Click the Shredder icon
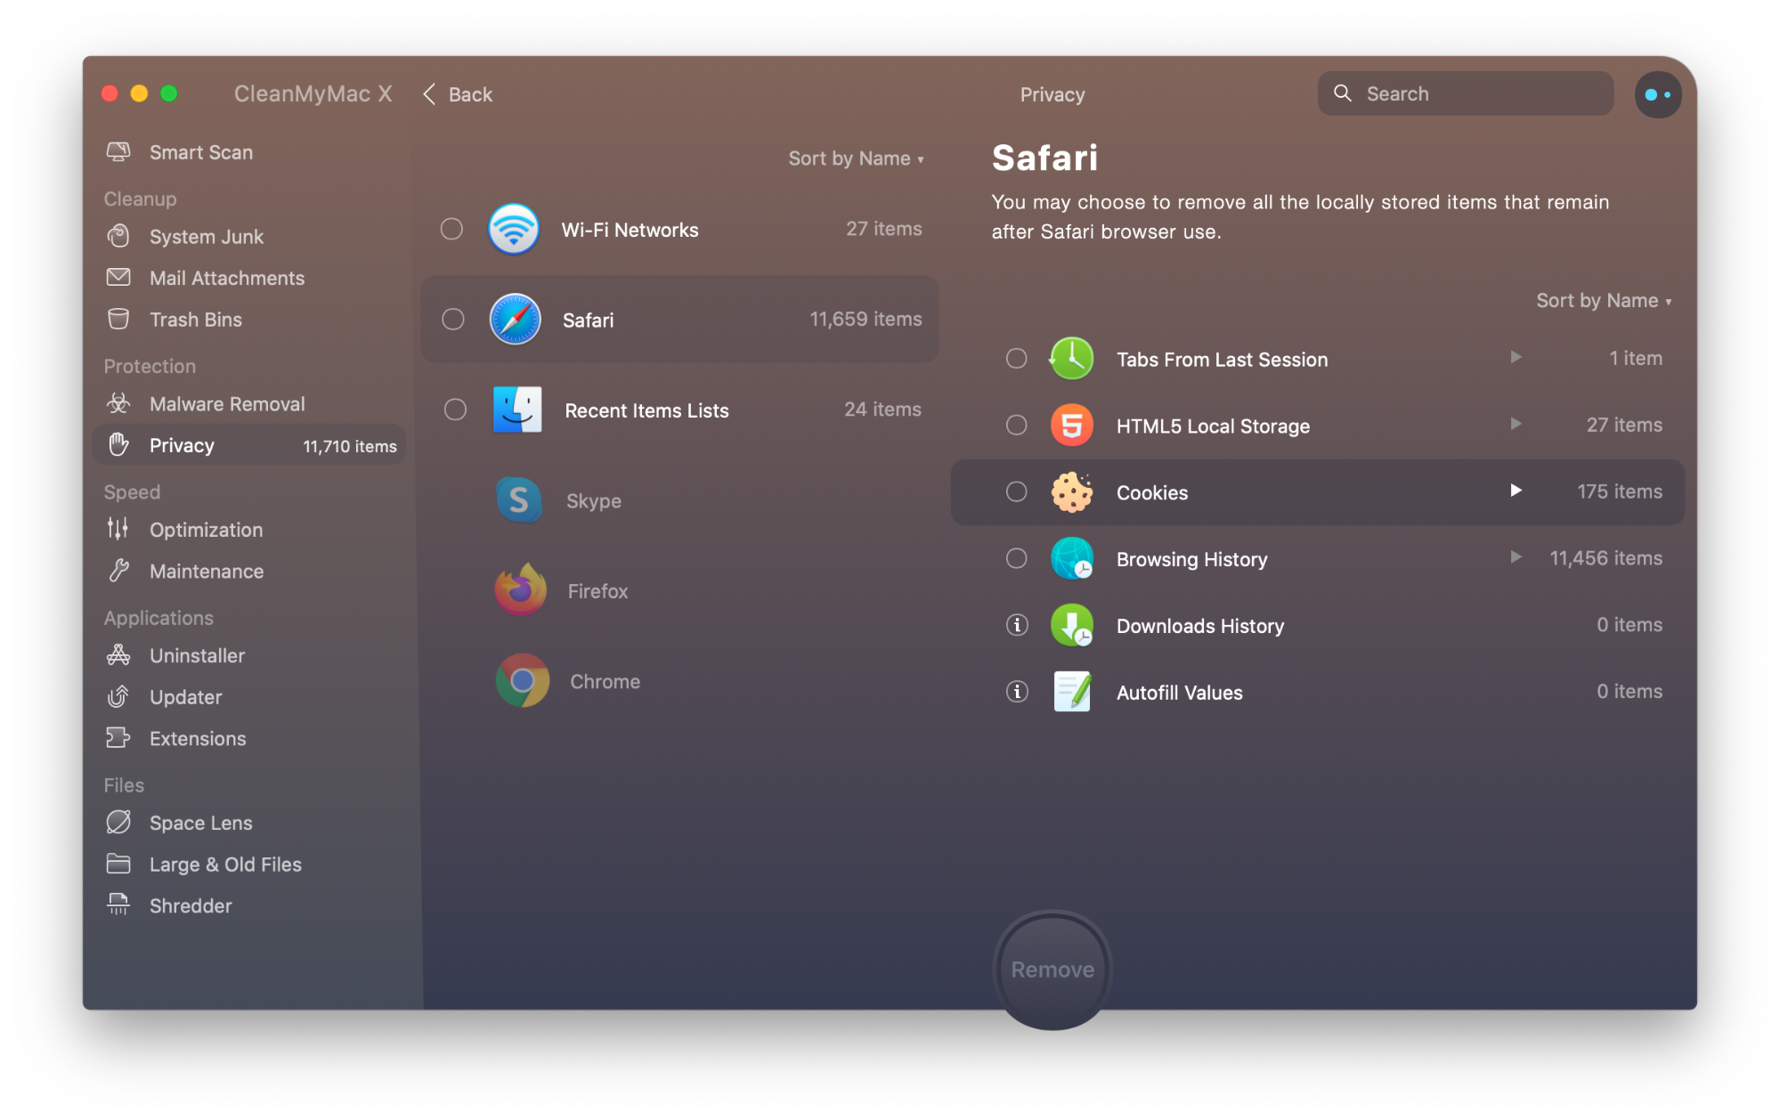1780x1120 pixels. click(x=118, y=905)
